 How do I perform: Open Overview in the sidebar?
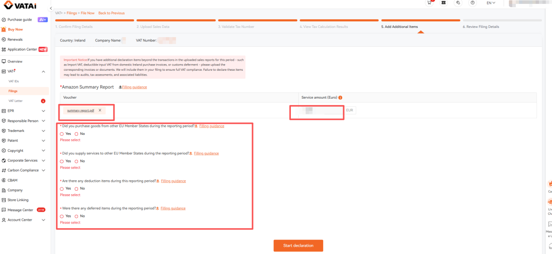point(15,62)
